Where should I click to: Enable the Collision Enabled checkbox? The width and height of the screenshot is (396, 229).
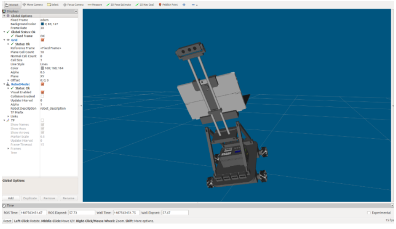[42, 96]
